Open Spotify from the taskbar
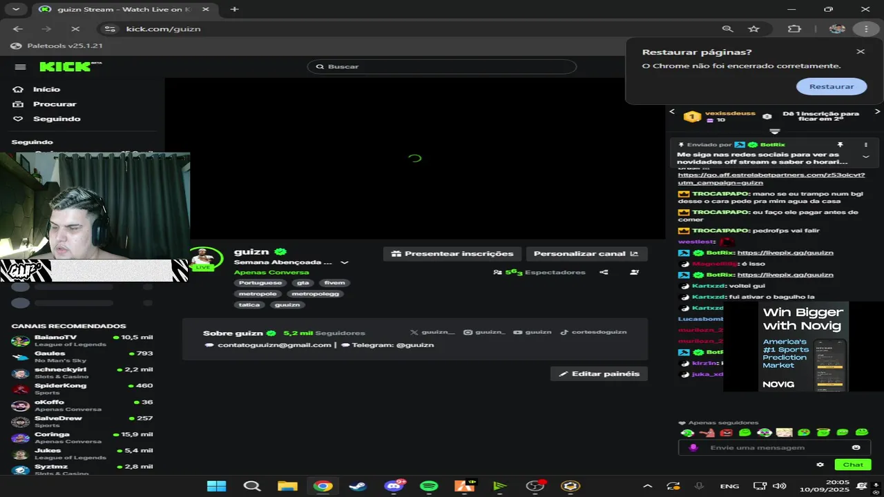The width and height of the screenshot is (884, 497). 429,486
